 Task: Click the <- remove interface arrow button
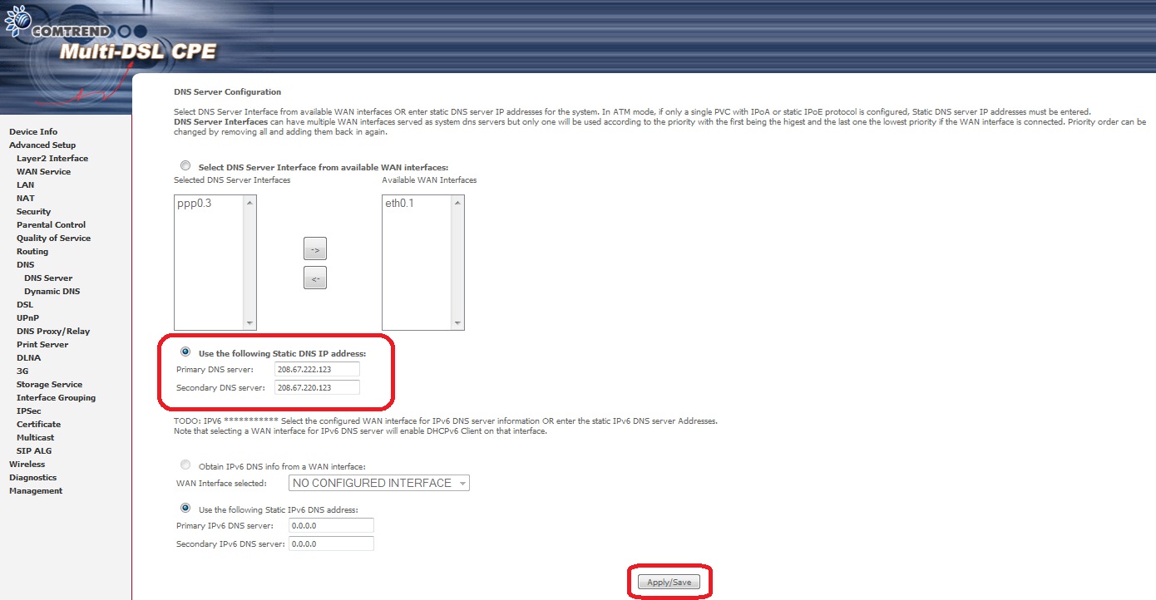pos(314,277)
